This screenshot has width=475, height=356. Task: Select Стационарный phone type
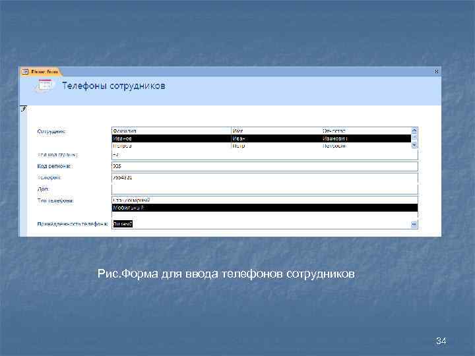pos(265,200)
